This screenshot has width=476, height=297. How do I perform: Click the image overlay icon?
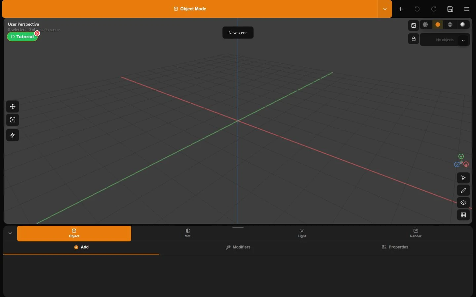coord(414,25)
